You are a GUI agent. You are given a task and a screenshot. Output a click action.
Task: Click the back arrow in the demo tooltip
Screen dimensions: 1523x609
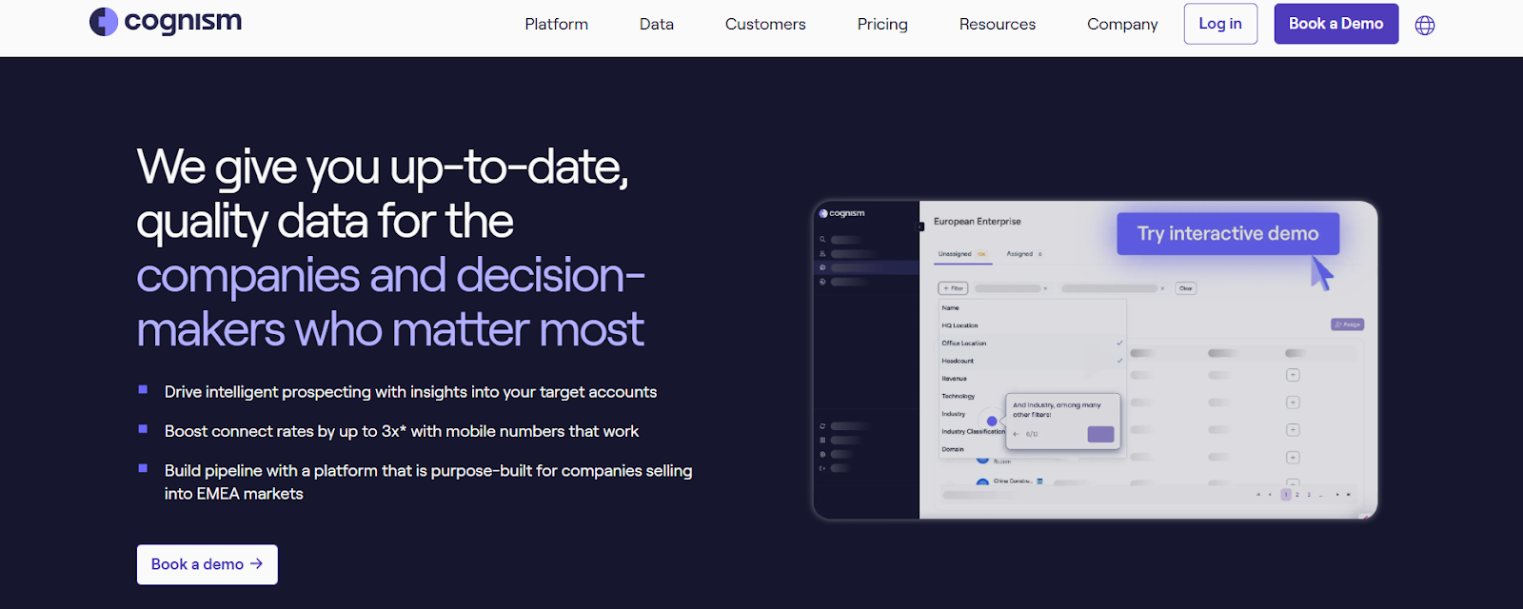(x=1017, y=434)
